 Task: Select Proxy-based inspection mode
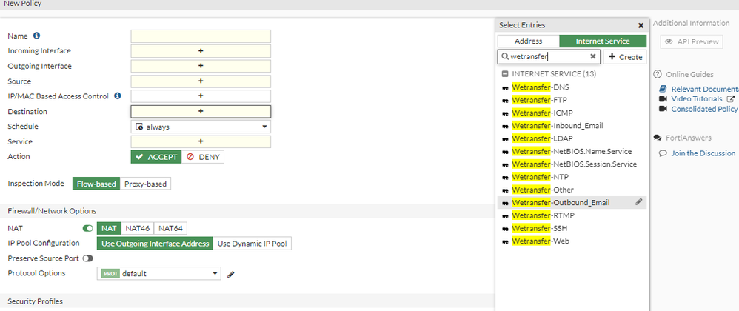point(144,184)
